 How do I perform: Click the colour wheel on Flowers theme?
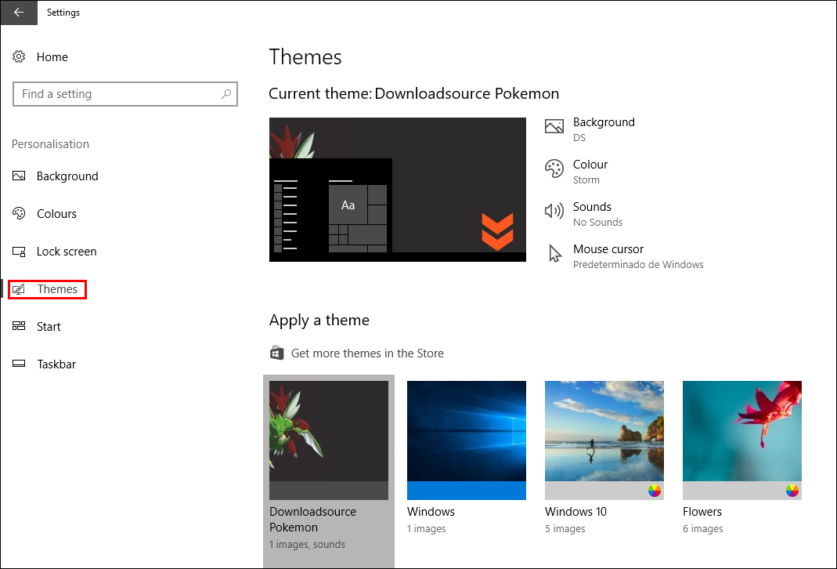point(792,491)
